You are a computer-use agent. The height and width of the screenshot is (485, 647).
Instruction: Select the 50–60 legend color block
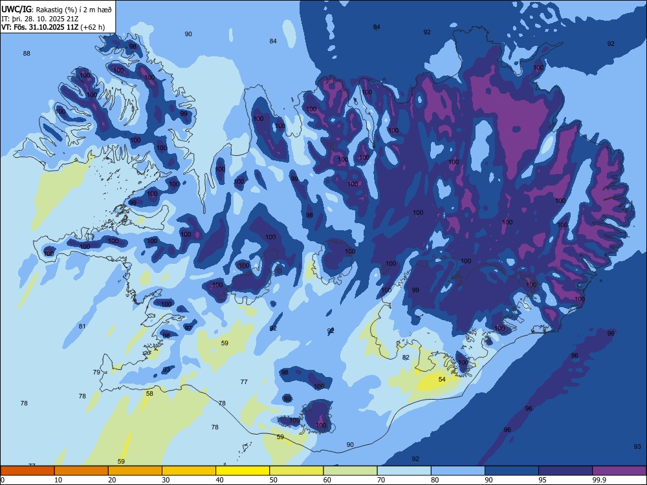[296, 471]
